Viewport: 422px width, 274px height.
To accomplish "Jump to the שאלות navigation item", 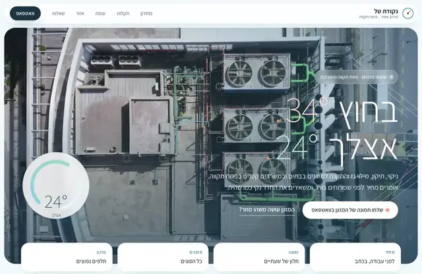I will point(59,13).
